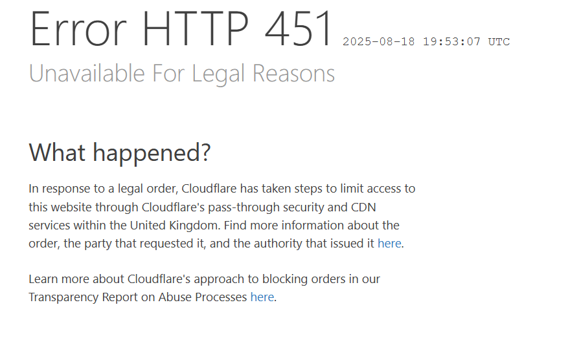This screenshot has height=338, width=579.
Task: Click the word "Error" in the title
Action: coord(78,28)
